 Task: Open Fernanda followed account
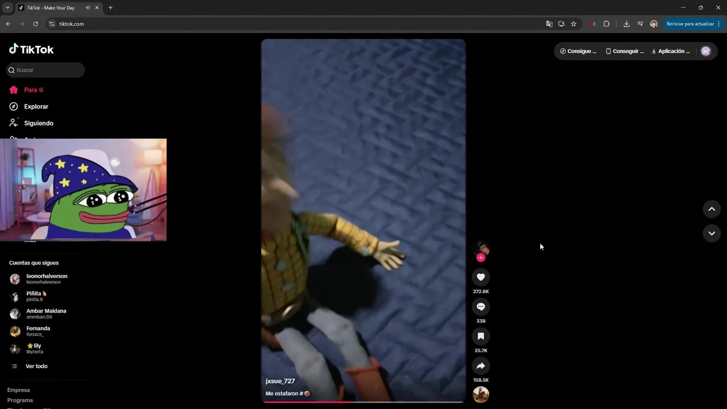[x=30, y=331]
